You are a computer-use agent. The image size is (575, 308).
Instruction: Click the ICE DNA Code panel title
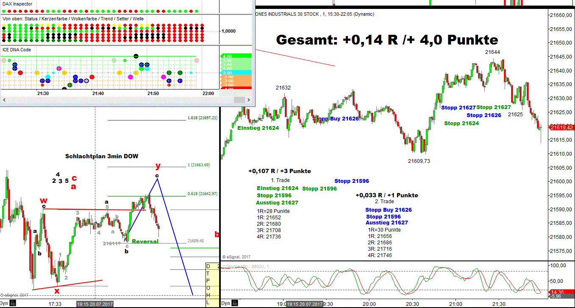pos(17,50)
